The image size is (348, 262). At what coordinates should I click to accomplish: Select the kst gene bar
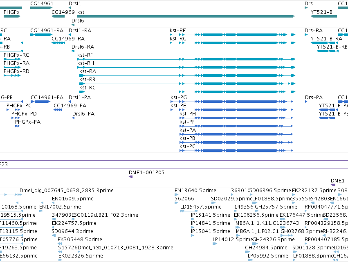tap(186, 16)
